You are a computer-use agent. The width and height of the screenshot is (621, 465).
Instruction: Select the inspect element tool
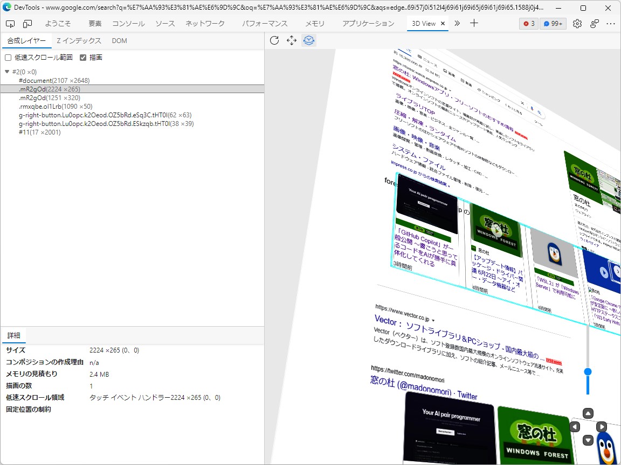point(10,24)
